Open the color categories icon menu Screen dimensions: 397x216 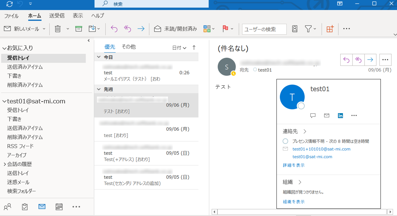pyautogui.click(x=209, y=29)
